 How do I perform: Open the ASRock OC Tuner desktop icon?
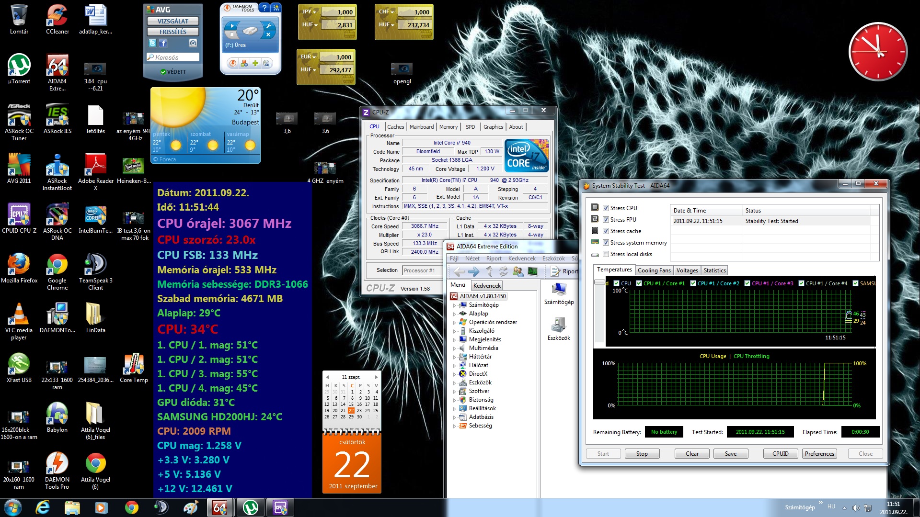coord(19,115)
